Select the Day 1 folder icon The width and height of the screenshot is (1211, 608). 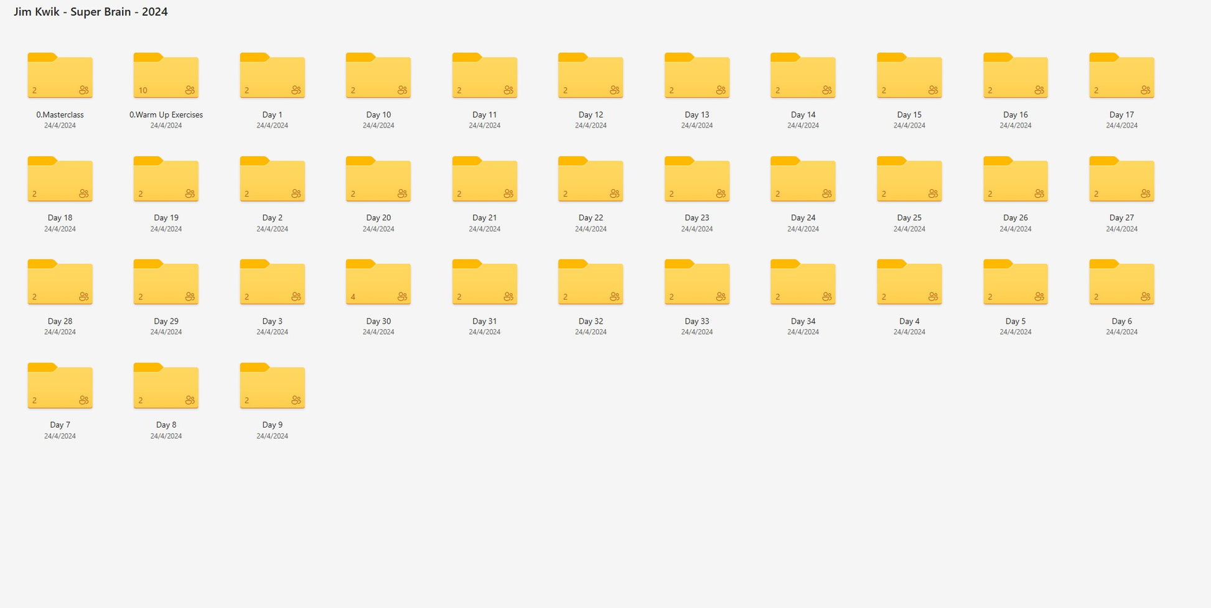[272, 76]
